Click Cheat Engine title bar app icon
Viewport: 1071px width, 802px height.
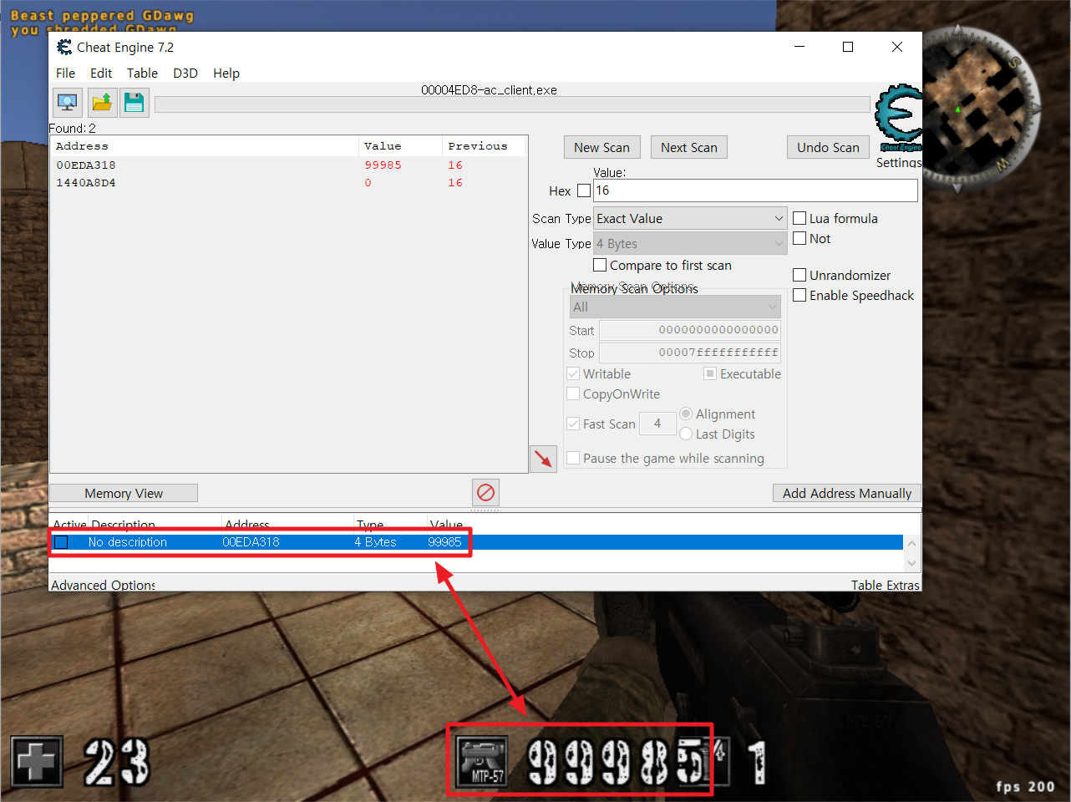(64, 48)
